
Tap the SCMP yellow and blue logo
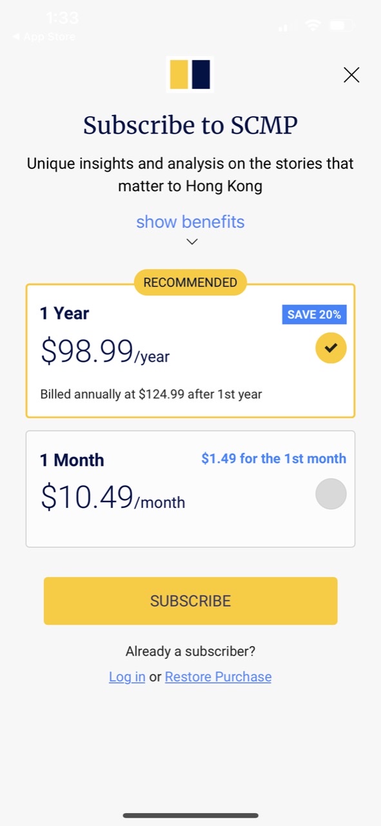(x=190, y=75)
